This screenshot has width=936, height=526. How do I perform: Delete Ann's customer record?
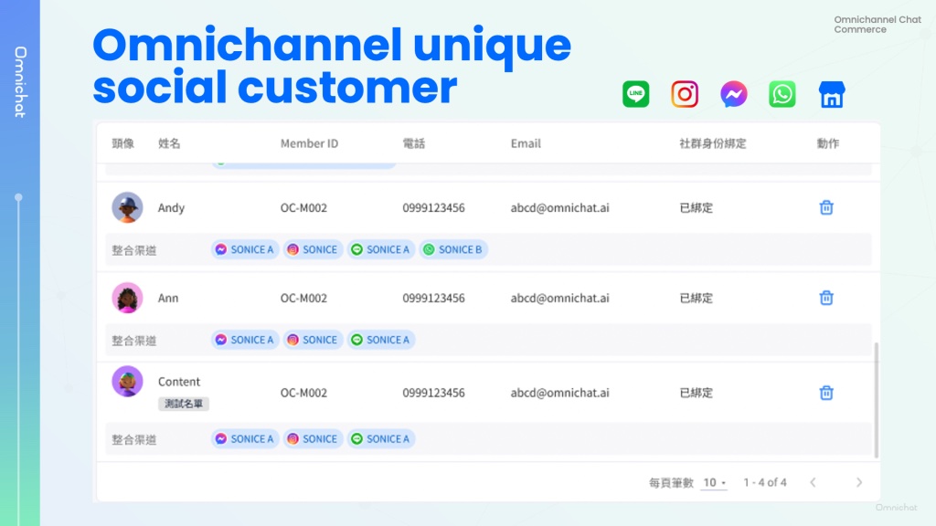tap(826, 298)
